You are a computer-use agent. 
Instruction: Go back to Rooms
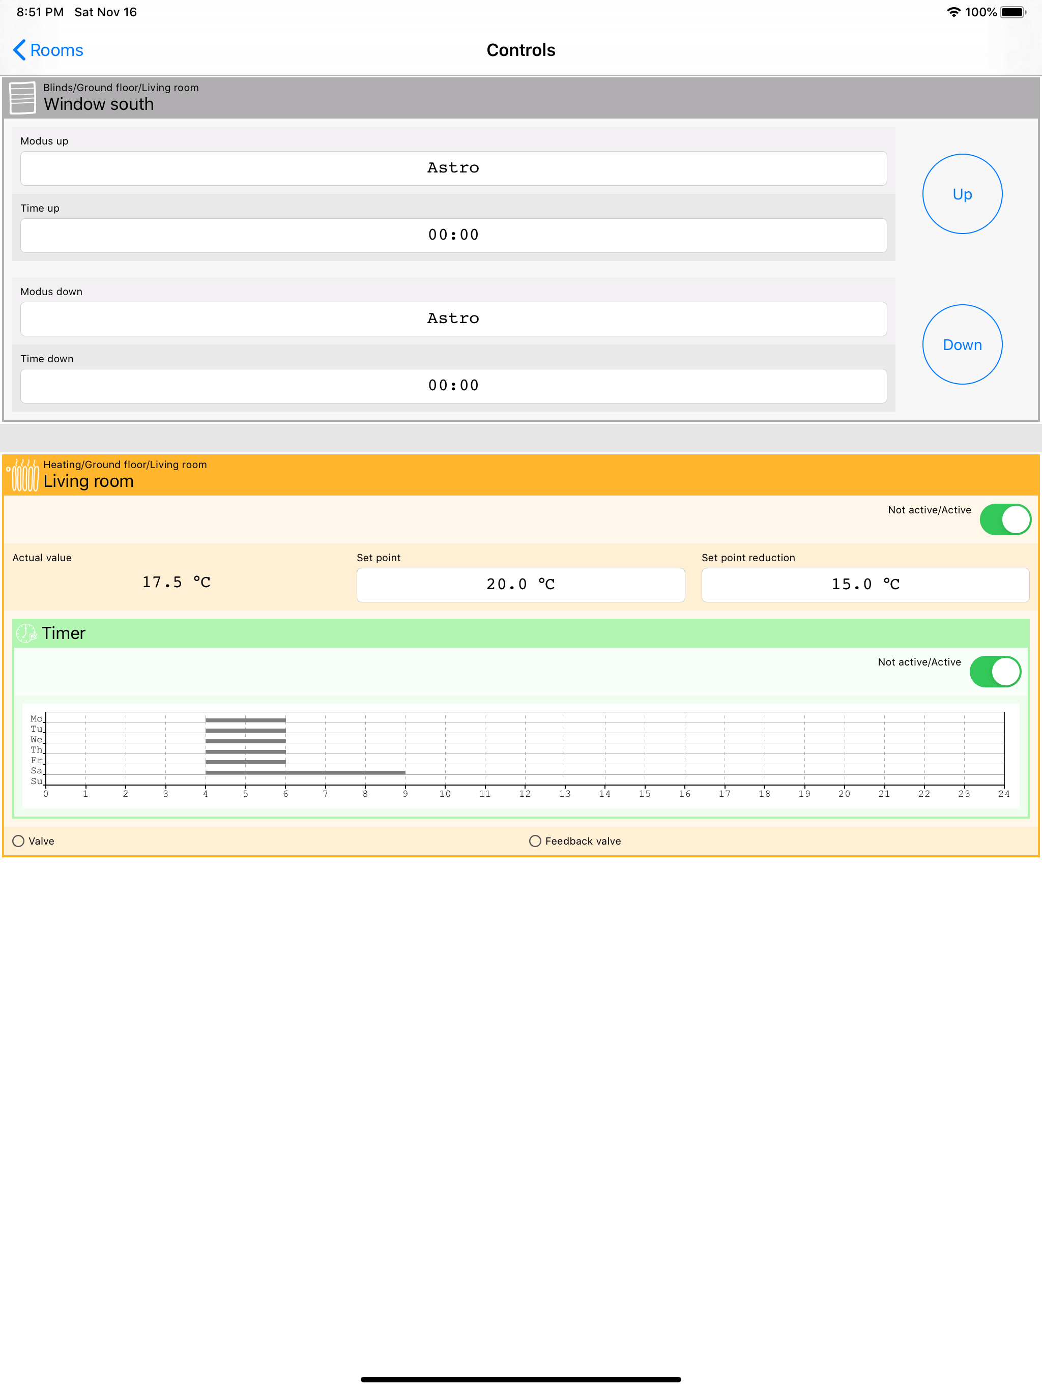(x=48, y=50)
